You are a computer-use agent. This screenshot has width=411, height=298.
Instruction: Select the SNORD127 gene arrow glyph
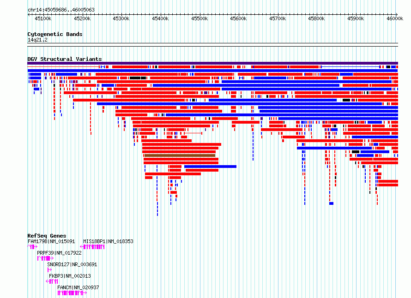tap(49, 270)
